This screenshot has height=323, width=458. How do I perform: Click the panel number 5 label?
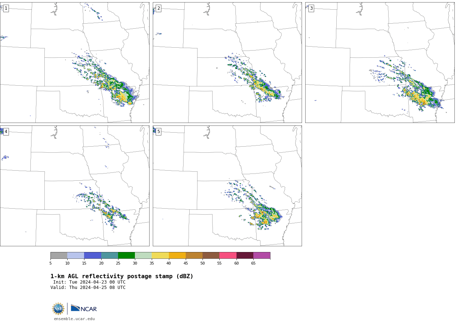[x=159, y=132]
